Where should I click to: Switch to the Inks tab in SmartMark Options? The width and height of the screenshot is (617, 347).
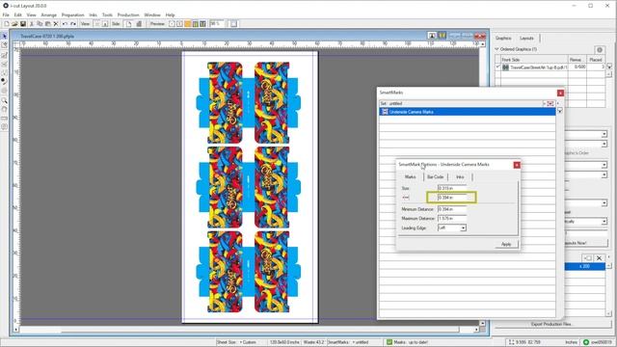pos(460,177)
